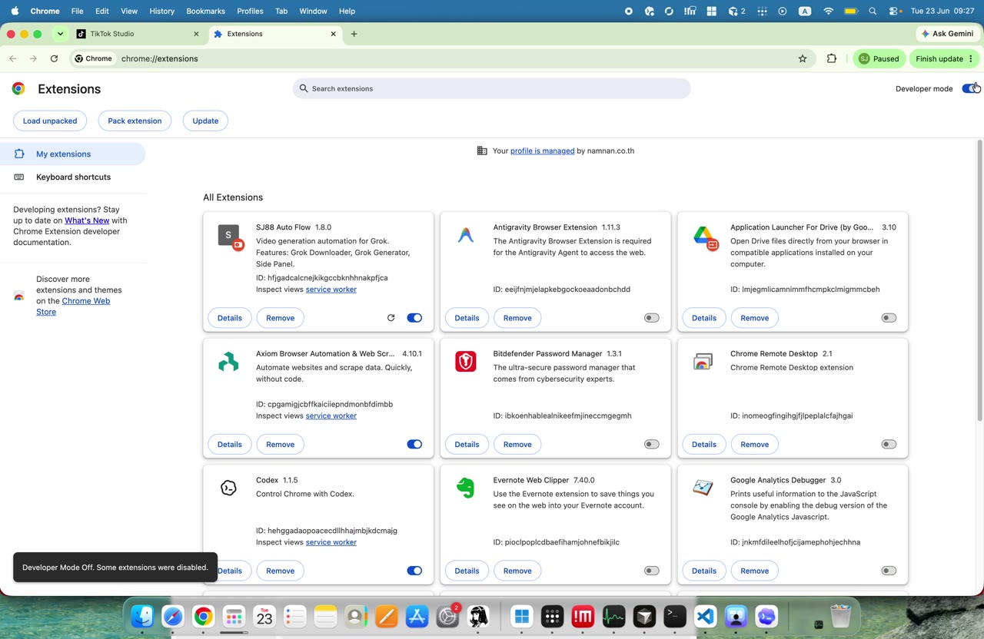Image resolution: width=984 pixels, height=639 pixels.
Task: Open the tab search dropdown arrow
Action: (x=60, y=34)
